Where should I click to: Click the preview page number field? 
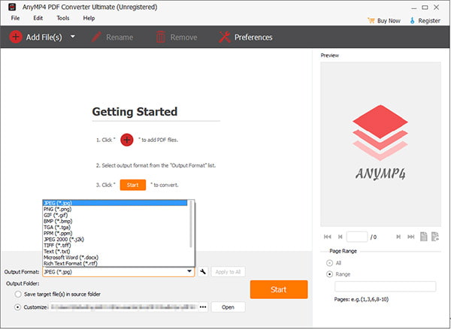pyautogui.click(x=357, y=237)
